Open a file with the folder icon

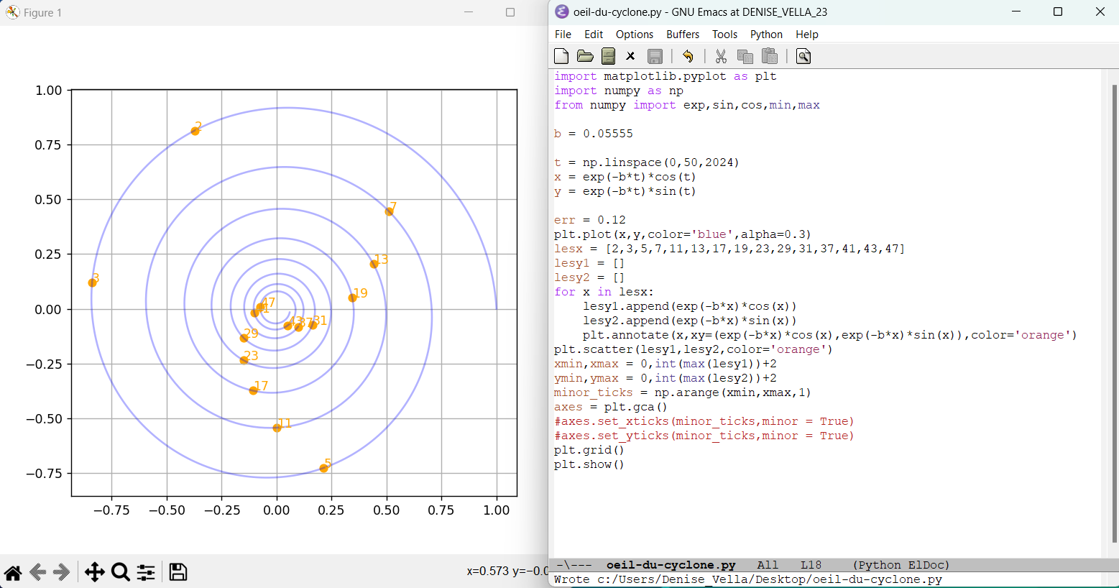point(585,56)
